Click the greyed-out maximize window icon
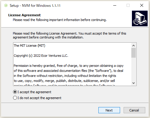 (x=128, y=5)
